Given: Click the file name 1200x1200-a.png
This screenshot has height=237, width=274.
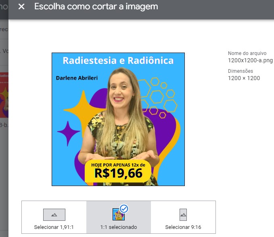Looking at the screenshot, I should click(x=250, y=60).
